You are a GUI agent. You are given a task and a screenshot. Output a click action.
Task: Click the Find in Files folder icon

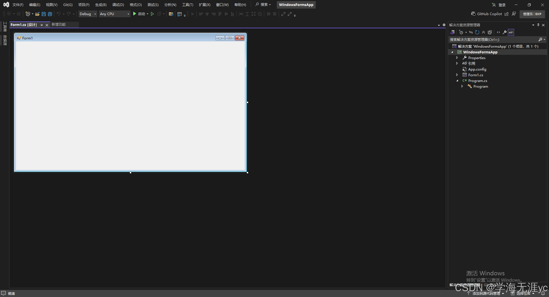tap(171, 14)
